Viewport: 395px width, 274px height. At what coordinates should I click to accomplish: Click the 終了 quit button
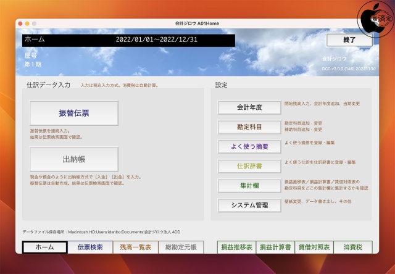[x=349, y=40]
